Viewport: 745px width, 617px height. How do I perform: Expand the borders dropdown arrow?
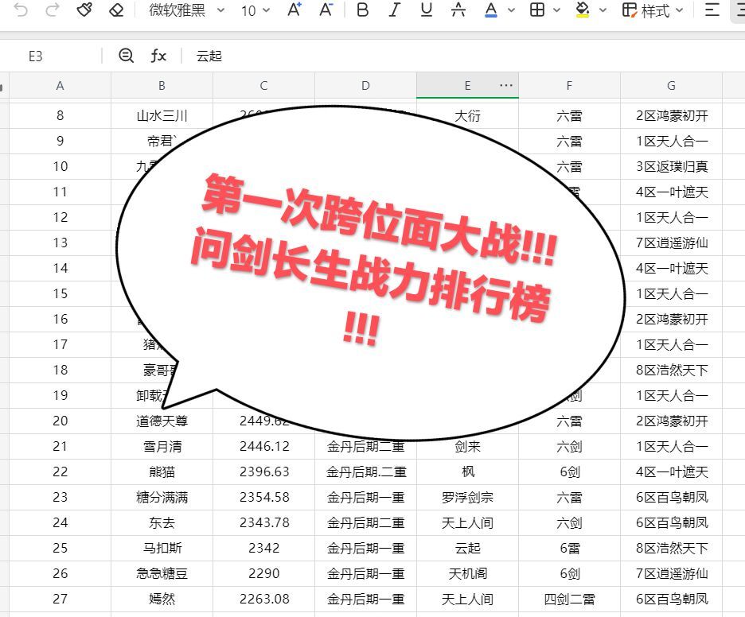click(557, 10)
